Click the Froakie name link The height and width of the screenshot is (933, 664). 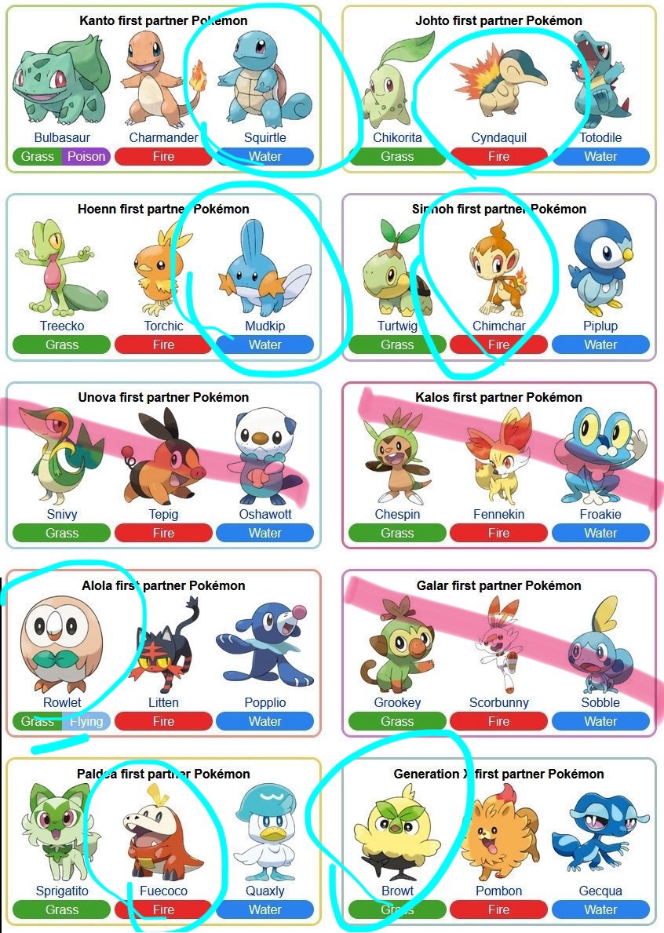(x=600, y=514)
